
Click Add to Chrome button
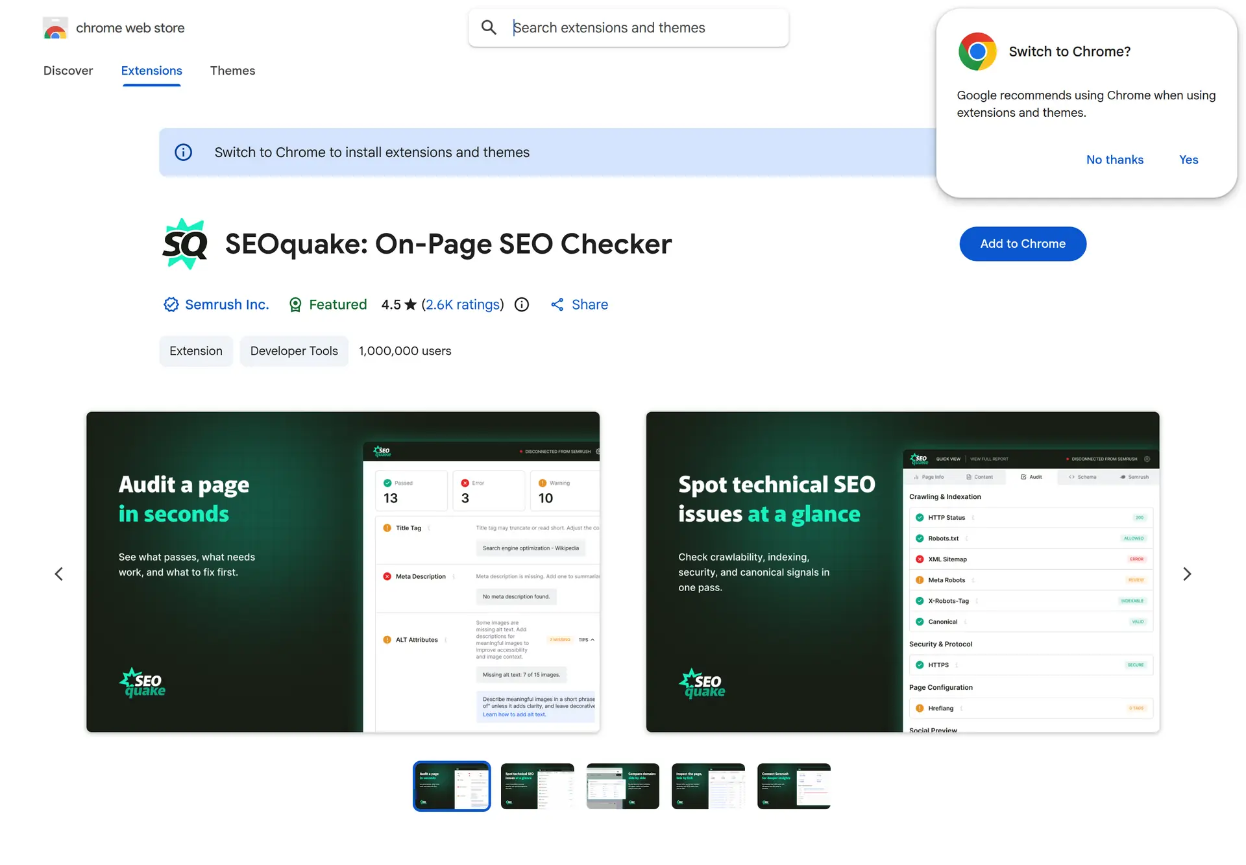1023,244
